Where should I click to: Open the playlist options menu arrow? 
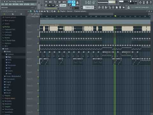click(28, 11)
